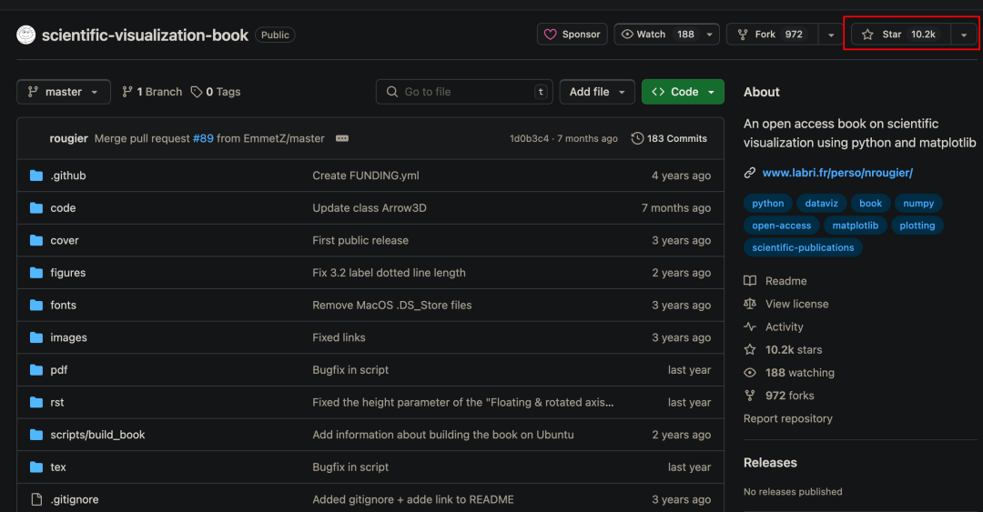The image size is (983, 512).
Task: Click the repository owner avatar icon
Action: [26, 35]
